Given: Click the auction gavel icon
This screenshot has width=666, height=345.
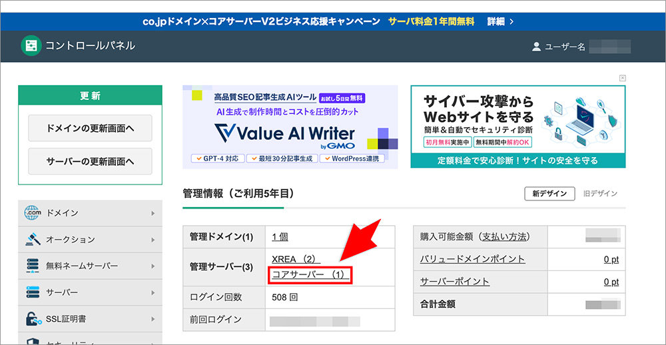Looking at the screenshot, I should [33, 240].
